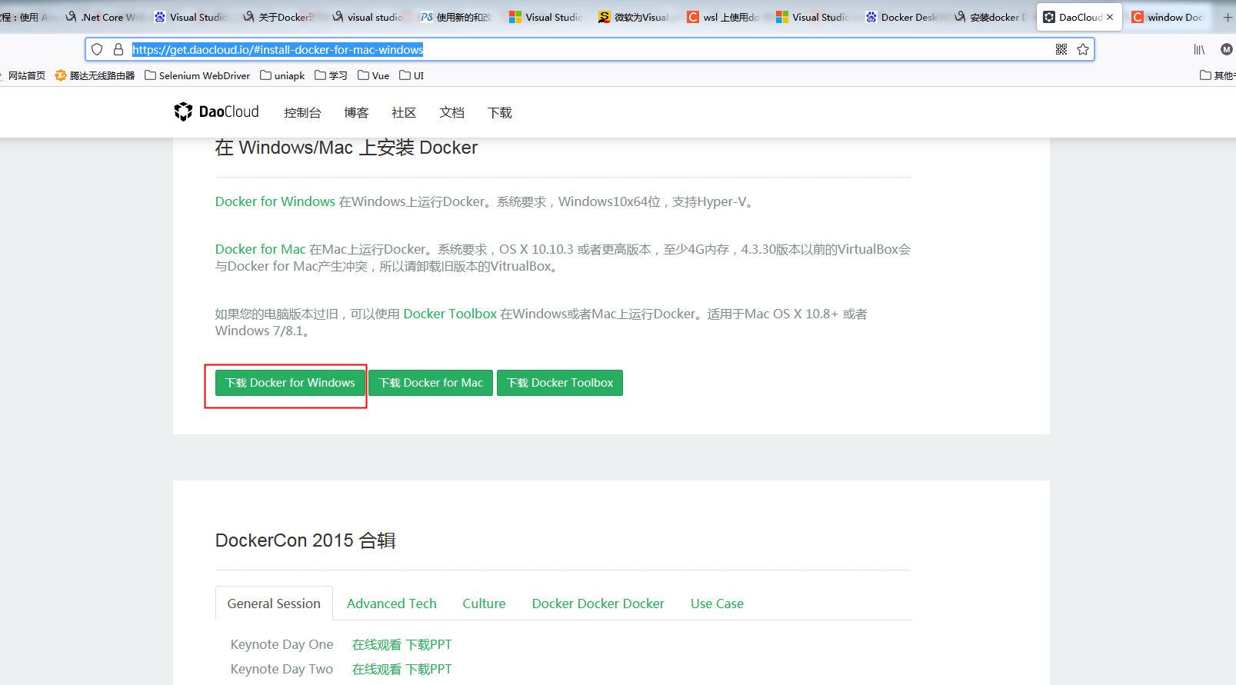
Task: Open a new browser tab with plus
Action: pyautogui.click(x=1228, y=17)
